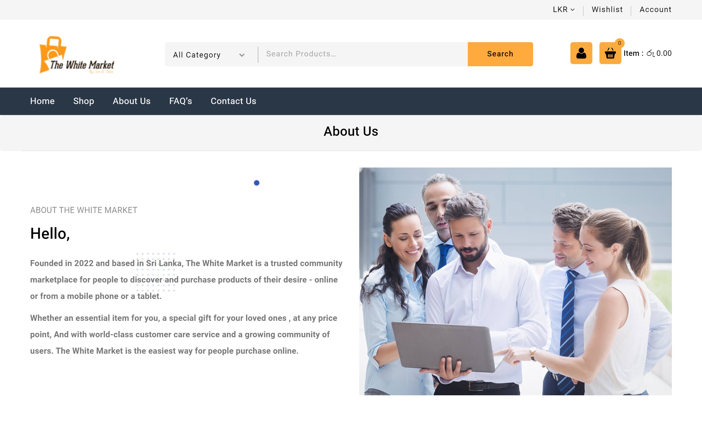Click the cart item count badge

tap(619, 43)
